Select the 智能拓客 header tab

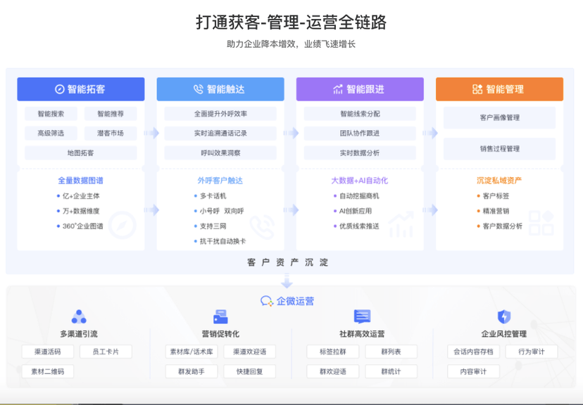click(81, 89)
